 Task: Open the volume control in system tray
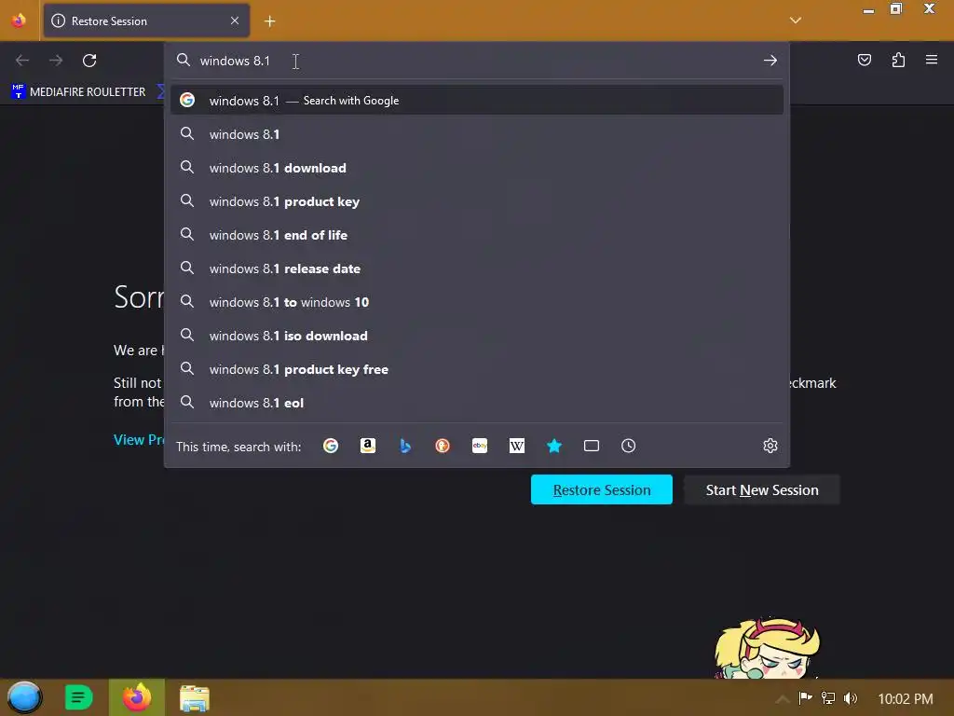pos(851,698)
